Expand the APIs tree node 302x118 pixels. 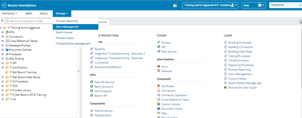[x=2, y=32]
